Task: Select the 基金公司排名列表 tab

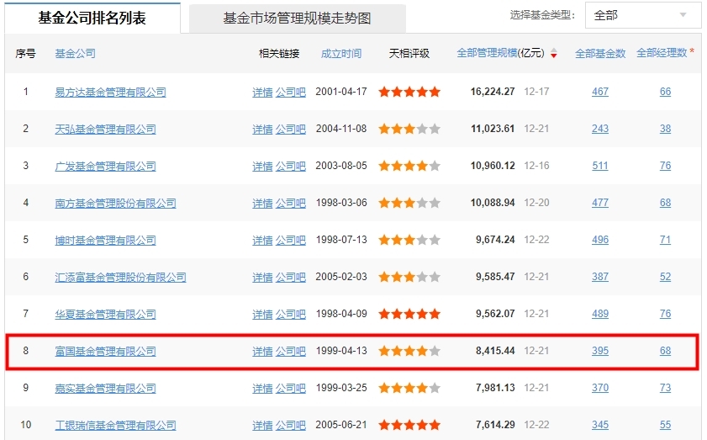Action: coord(92,18)
